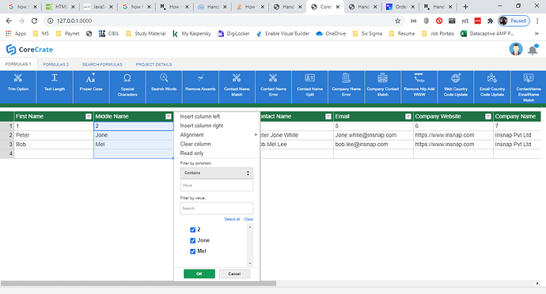
Task: Launch the Search Words tool
Action: [164, 87]
